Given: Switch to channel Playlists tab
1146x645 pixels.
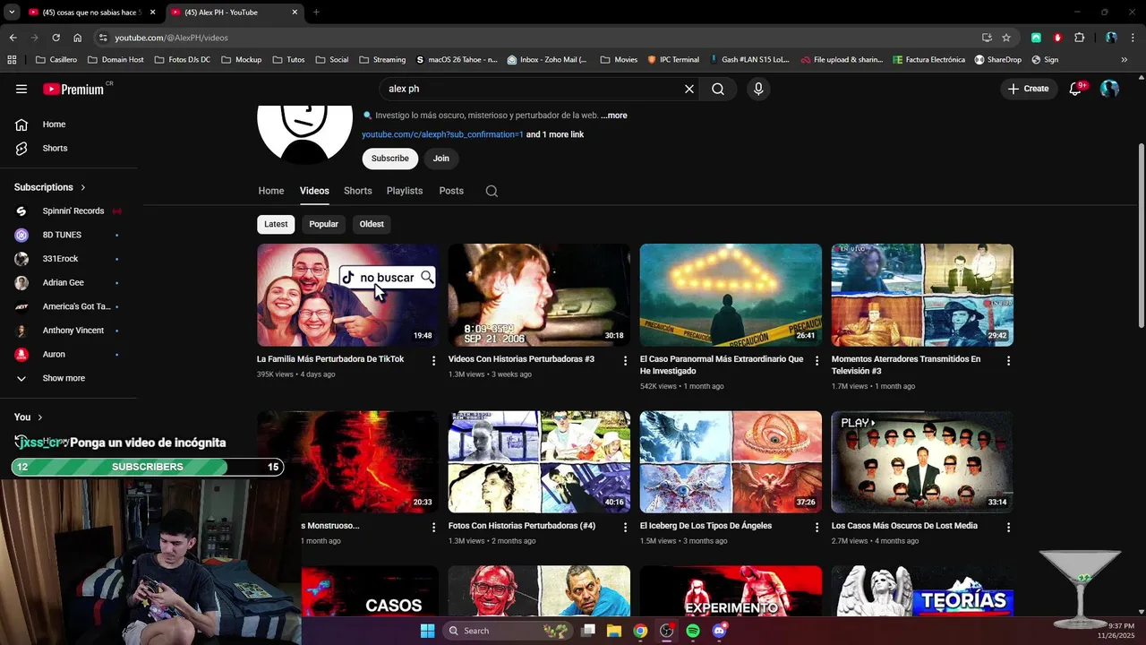Looking at the screenshot, I should coord(405,191).
